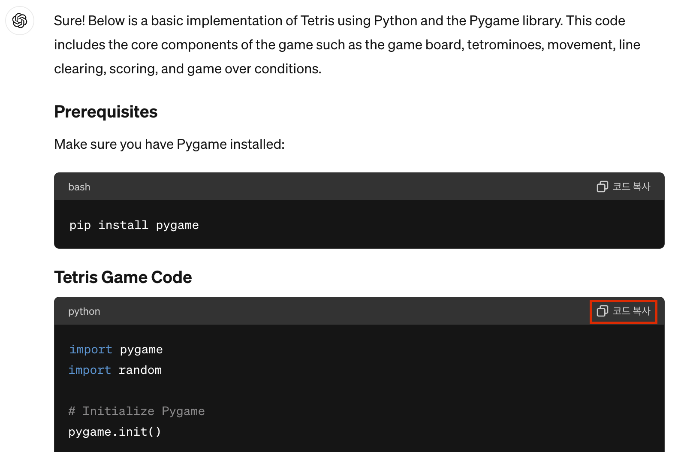
Task: Place the cursor on the 'pygame.init()' line
Action: (115, 432)
